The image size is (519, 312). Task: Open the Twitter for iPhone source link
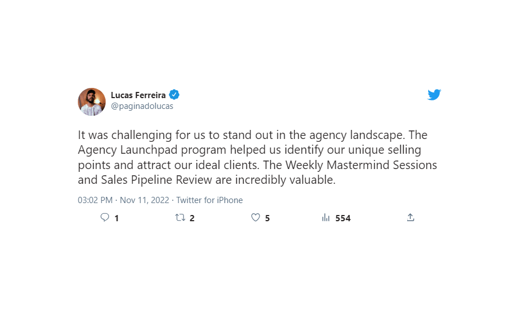[x=210, y=200]
